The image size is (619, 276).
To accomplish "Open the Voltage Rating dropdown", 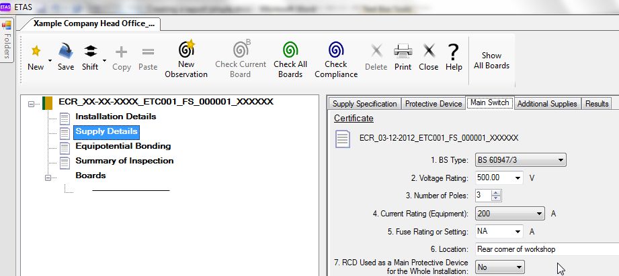I will tap(518, 178).
